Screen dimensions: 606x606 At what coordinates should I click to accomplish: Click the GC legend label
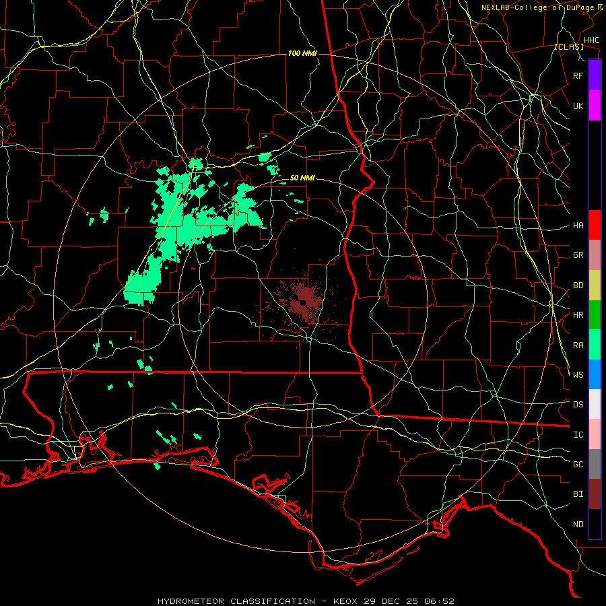tap(578, 464)
